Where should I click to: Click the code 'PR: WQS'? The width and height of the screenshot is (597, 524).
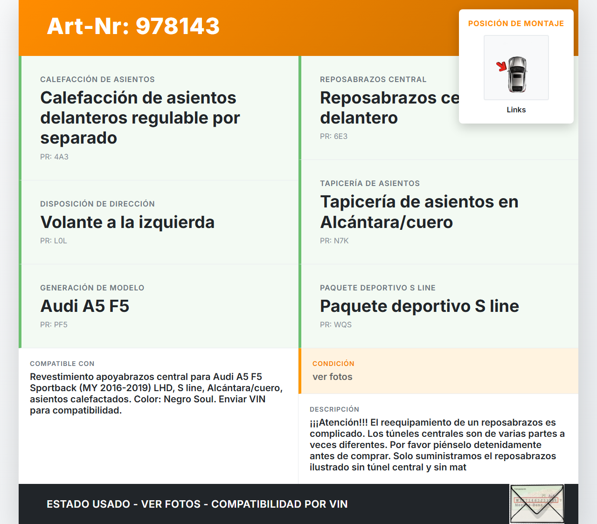click(336, 324)
